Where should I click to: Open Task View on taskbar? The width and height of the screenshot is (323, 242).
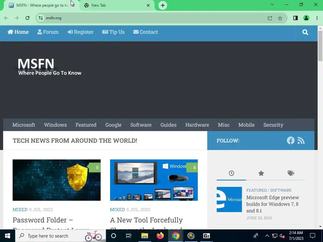click(129, 236)
